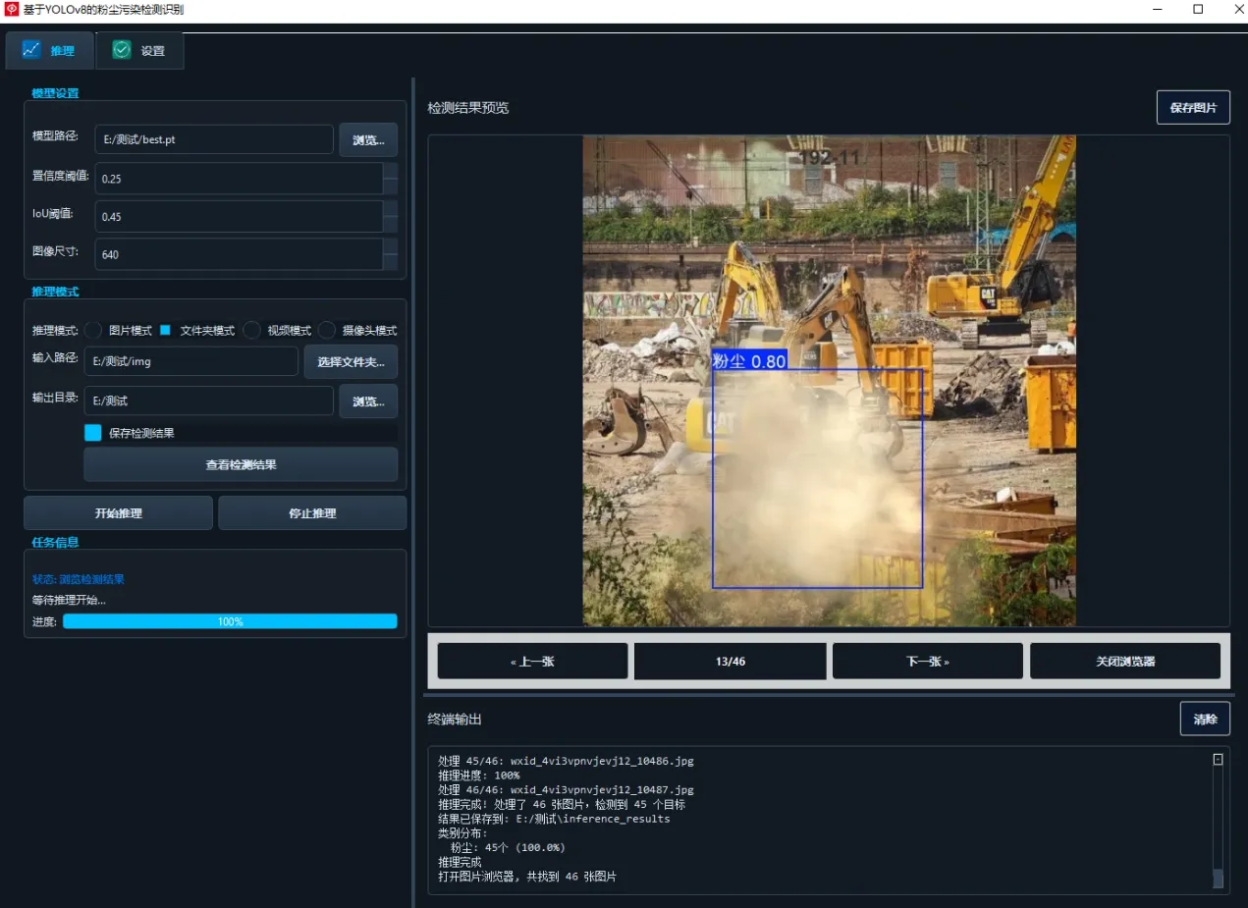Click the 输出目录 field E:/测试

208,401
